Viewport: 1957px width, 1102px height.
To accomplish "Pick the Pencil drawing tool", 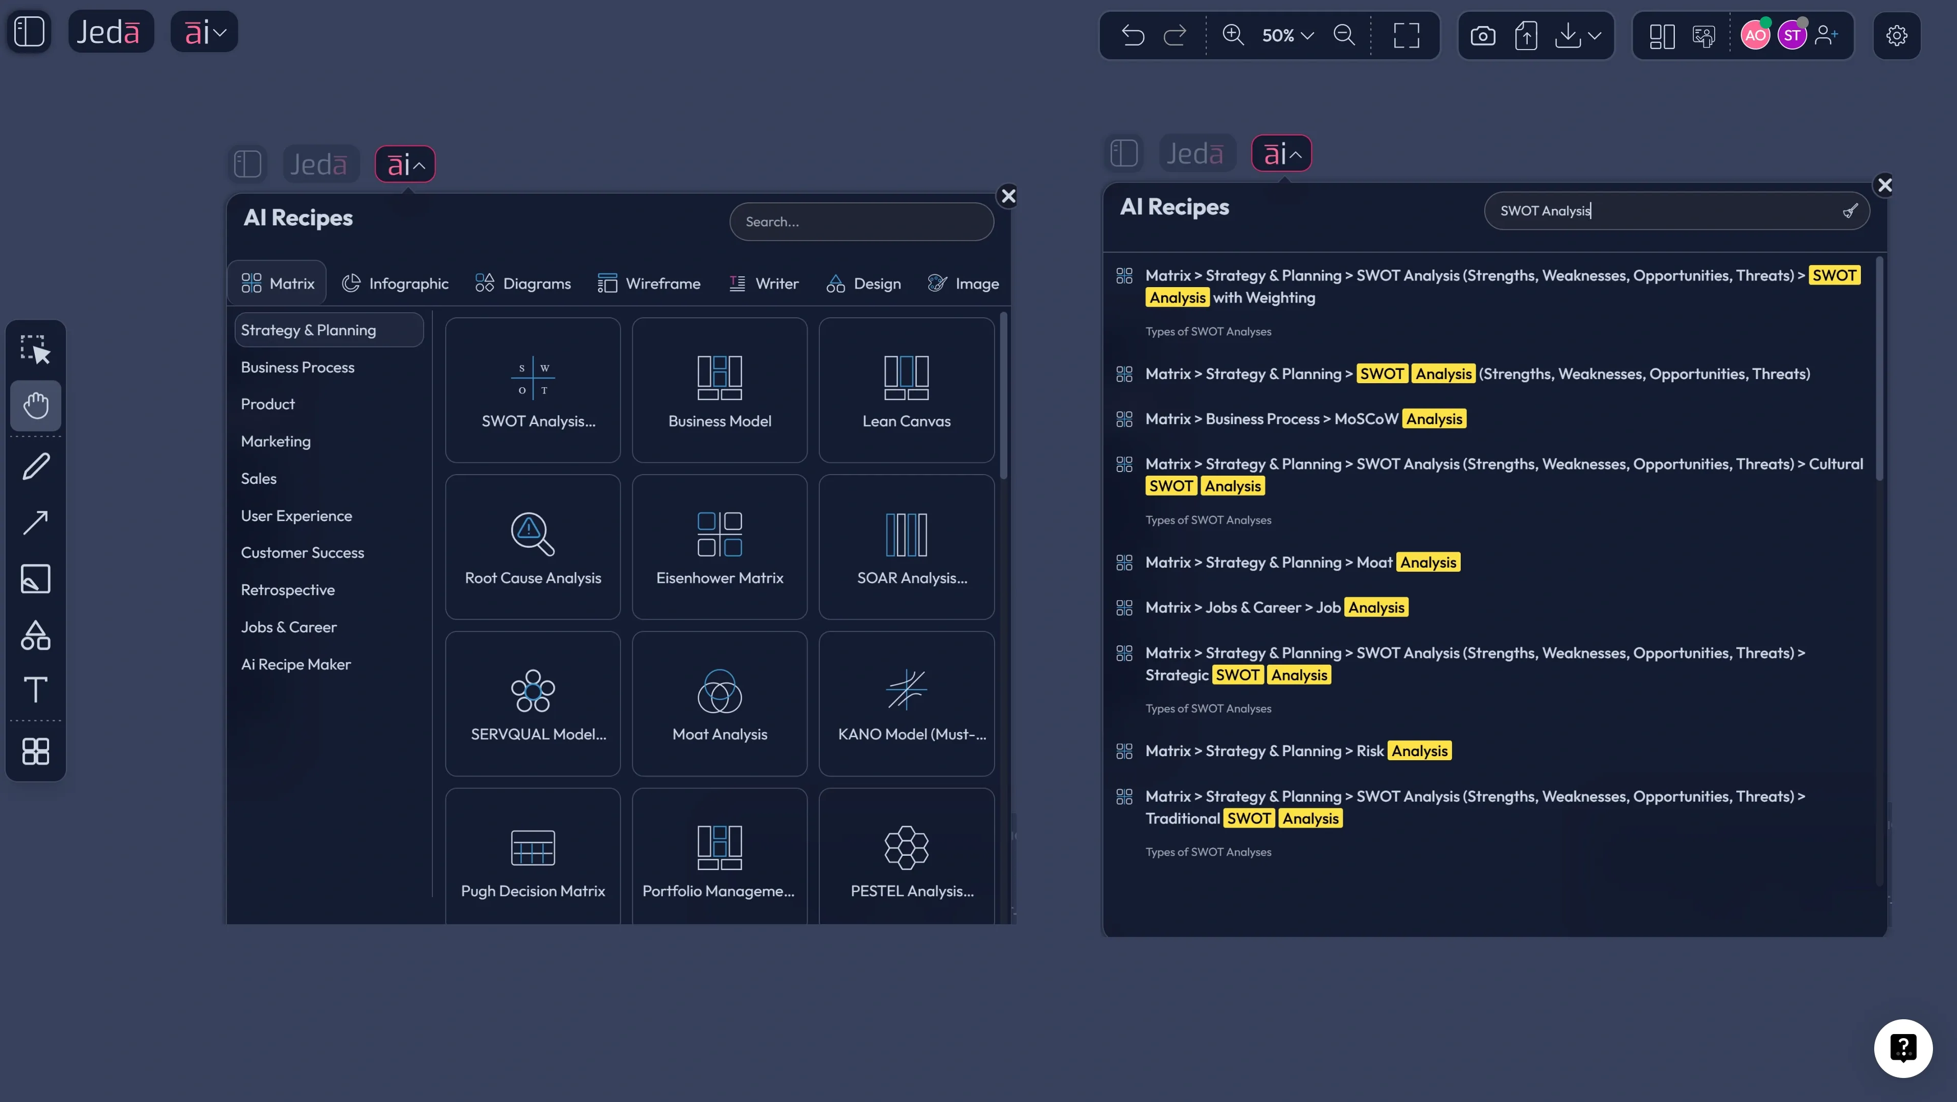I will tap(35, 465).
